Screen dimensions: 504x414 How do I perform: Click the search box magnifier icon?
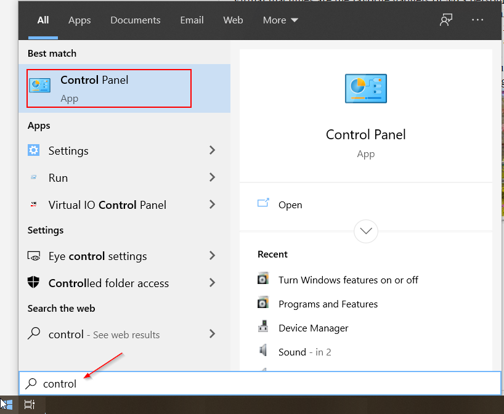point(31,383)
